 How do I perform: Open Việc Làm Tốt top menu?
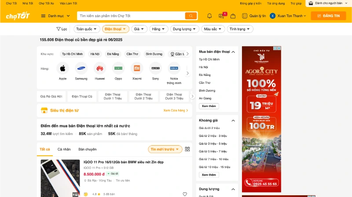[x=69, y=4]
